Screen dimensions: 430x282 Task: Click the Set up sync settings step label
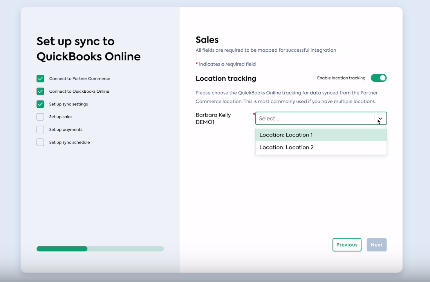[x=68, y=104]
